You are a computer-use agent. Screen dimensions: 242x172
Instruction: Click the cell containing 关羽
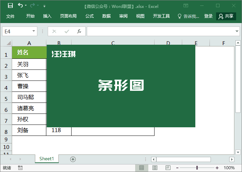tap(29, 64)
